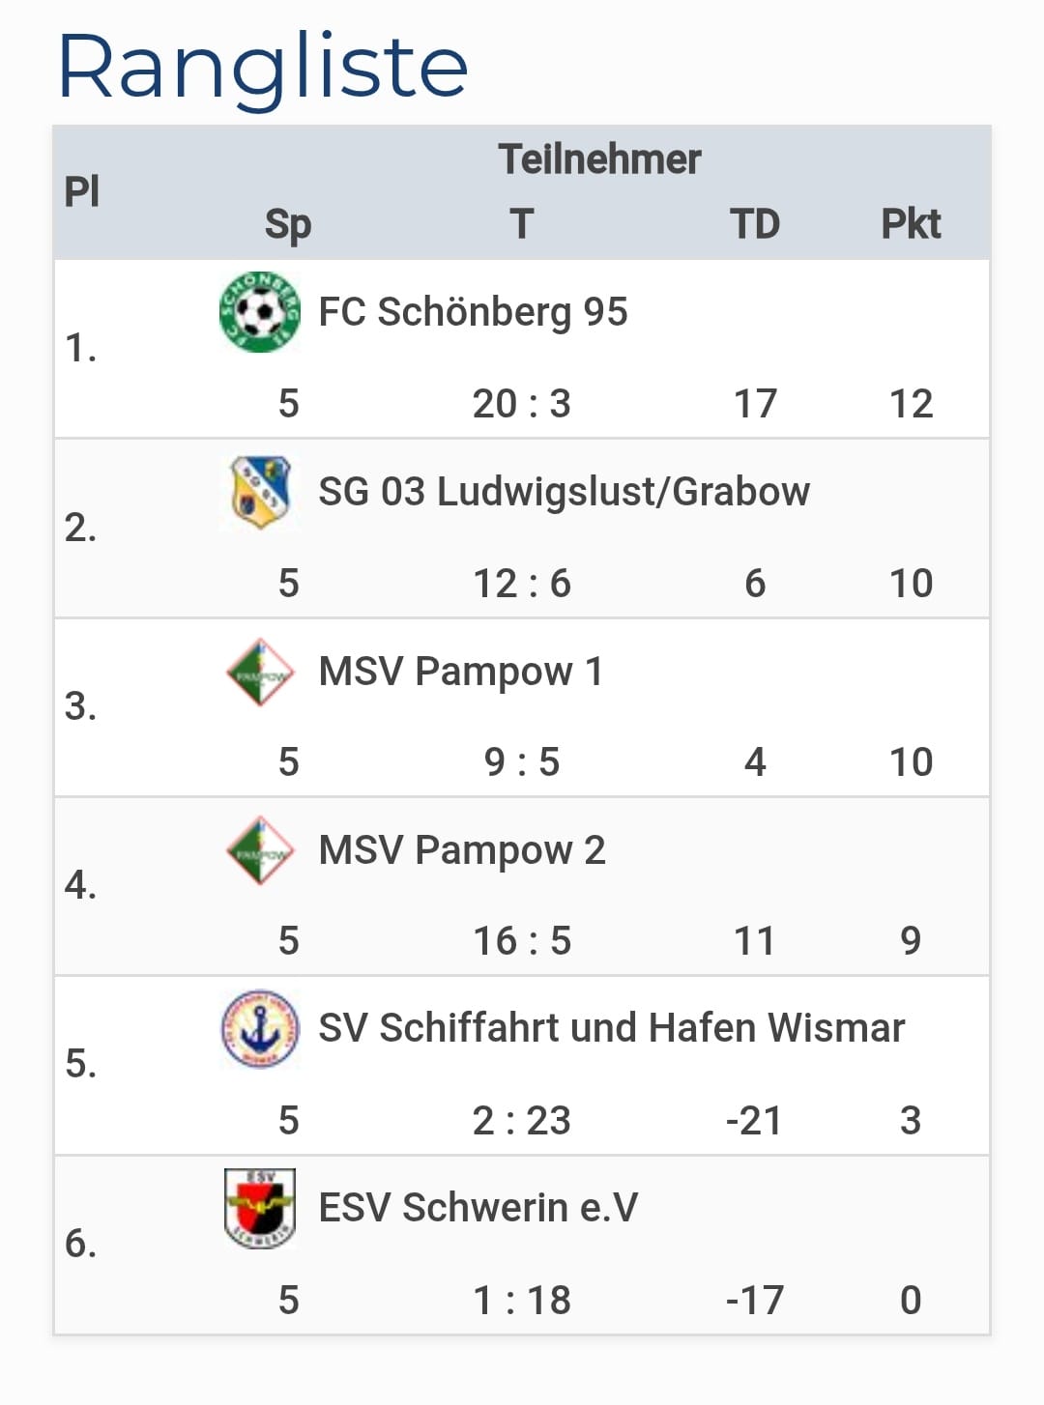The height and width of the screenshot is (1405, 1044).
Task: Select the MSV Pampow 2 team name
Action: point(462,850)
